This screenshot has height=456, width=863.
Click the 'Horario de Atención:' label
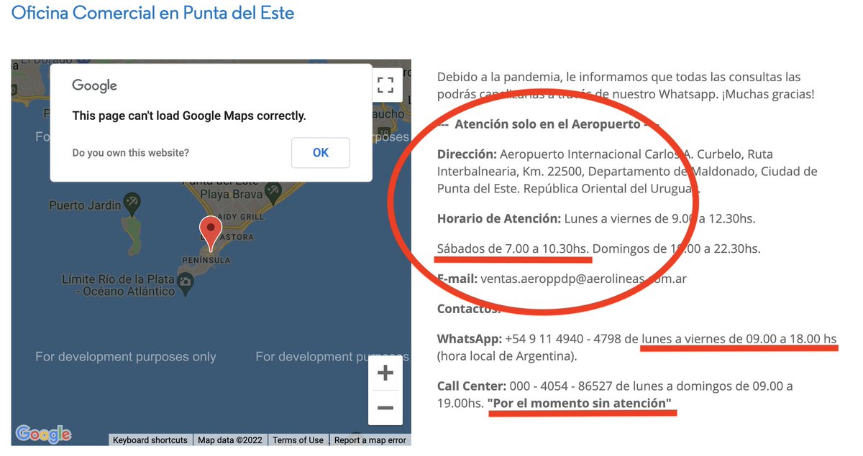coord(499,218)
